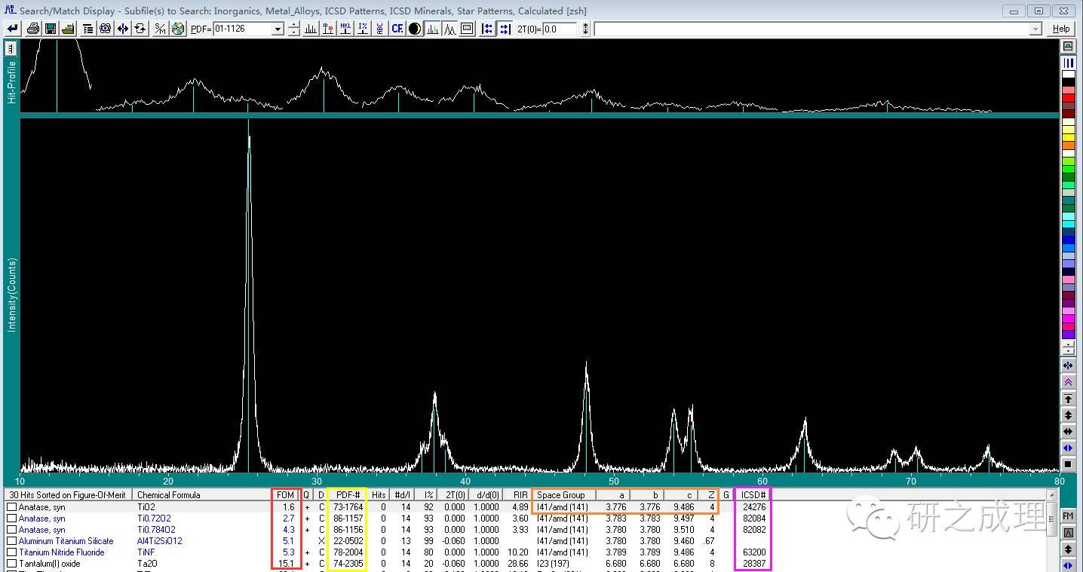Image resolution: width=1083 pixels, height=572 pixels.
Task: Click inside the 2T(0) value field
Action: click(x=558, y=29)
